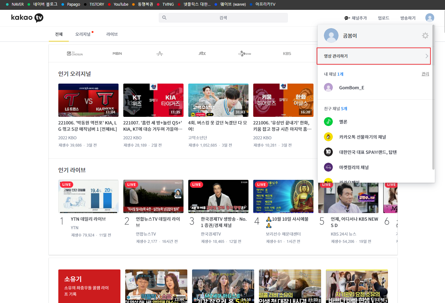
Task: Open KT 위즈 vs KIA 타이거즈 thumbnail
Action: click(153, 100)
